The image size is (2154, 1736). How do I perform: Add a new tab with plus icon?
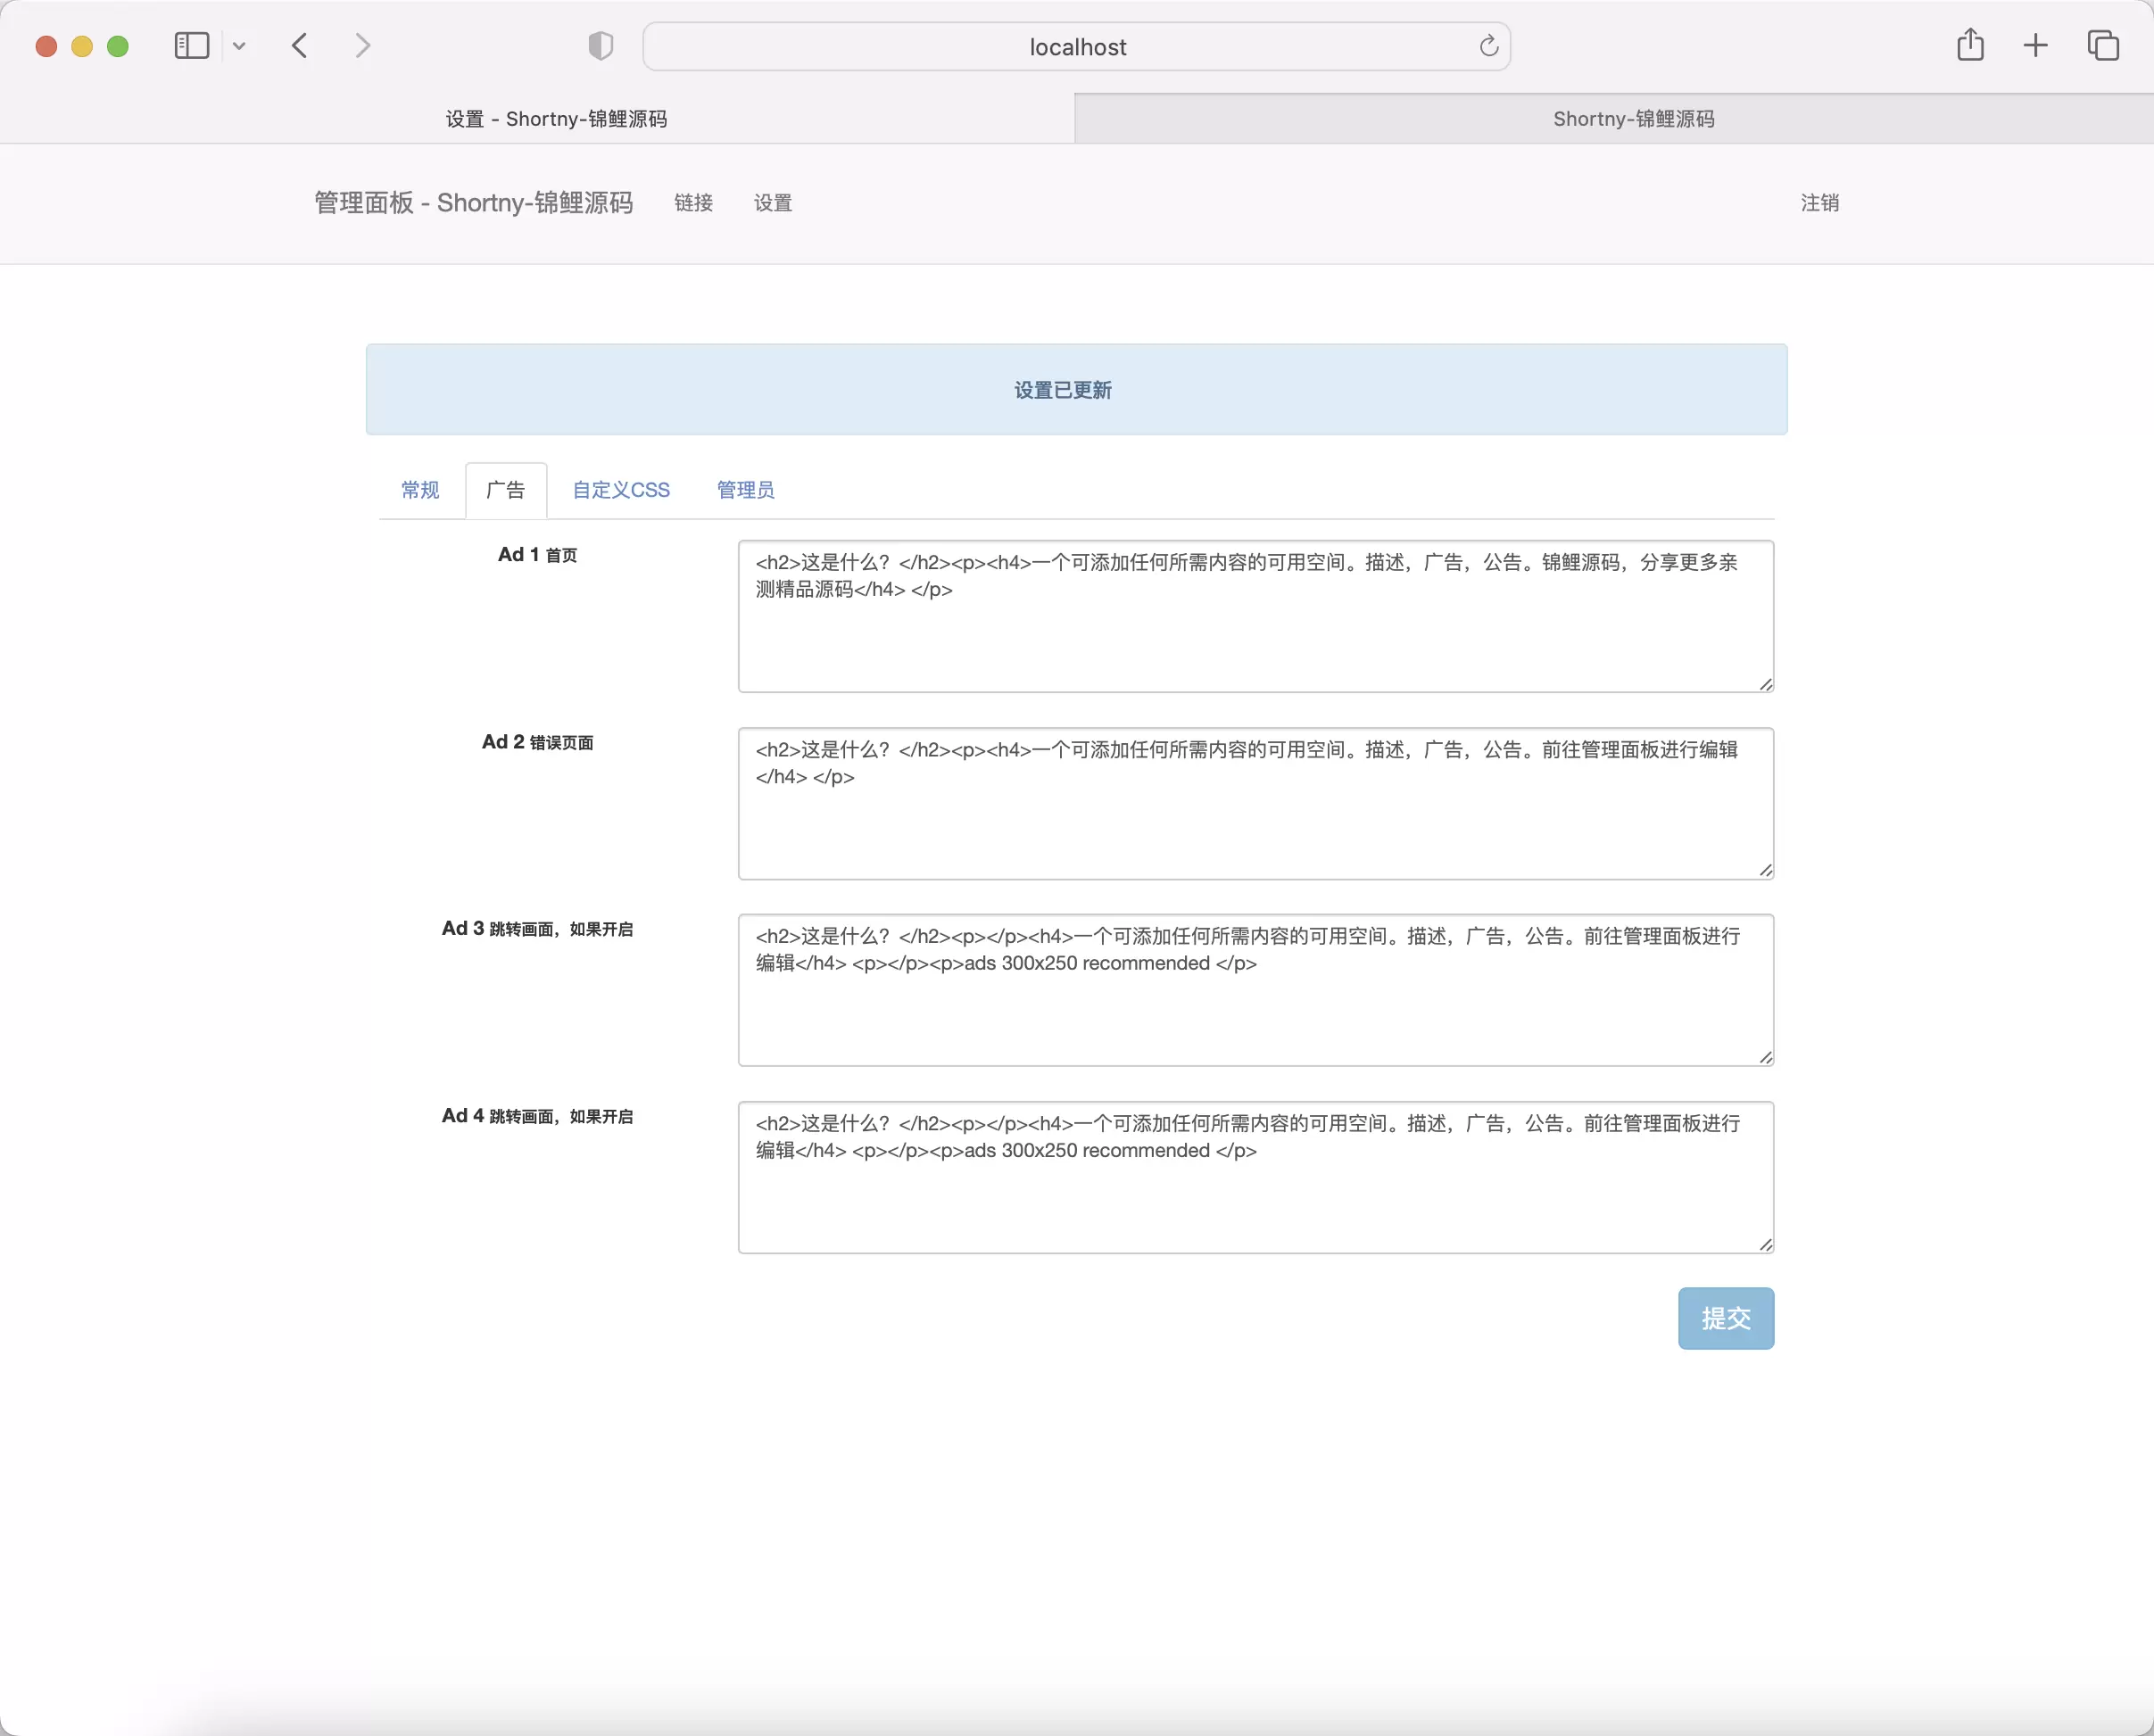coord(2035,45)
